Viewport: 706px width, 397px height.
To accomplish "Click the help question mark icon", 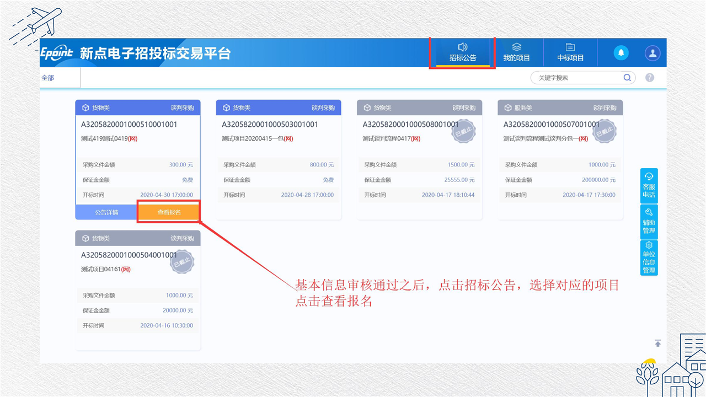I will pyautogui.click(x=650, y=78).
